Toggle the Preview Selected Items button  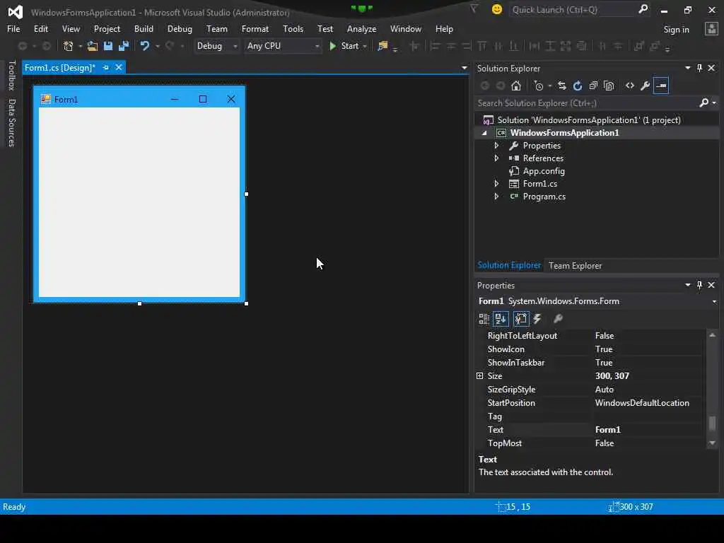coord(661,86)
